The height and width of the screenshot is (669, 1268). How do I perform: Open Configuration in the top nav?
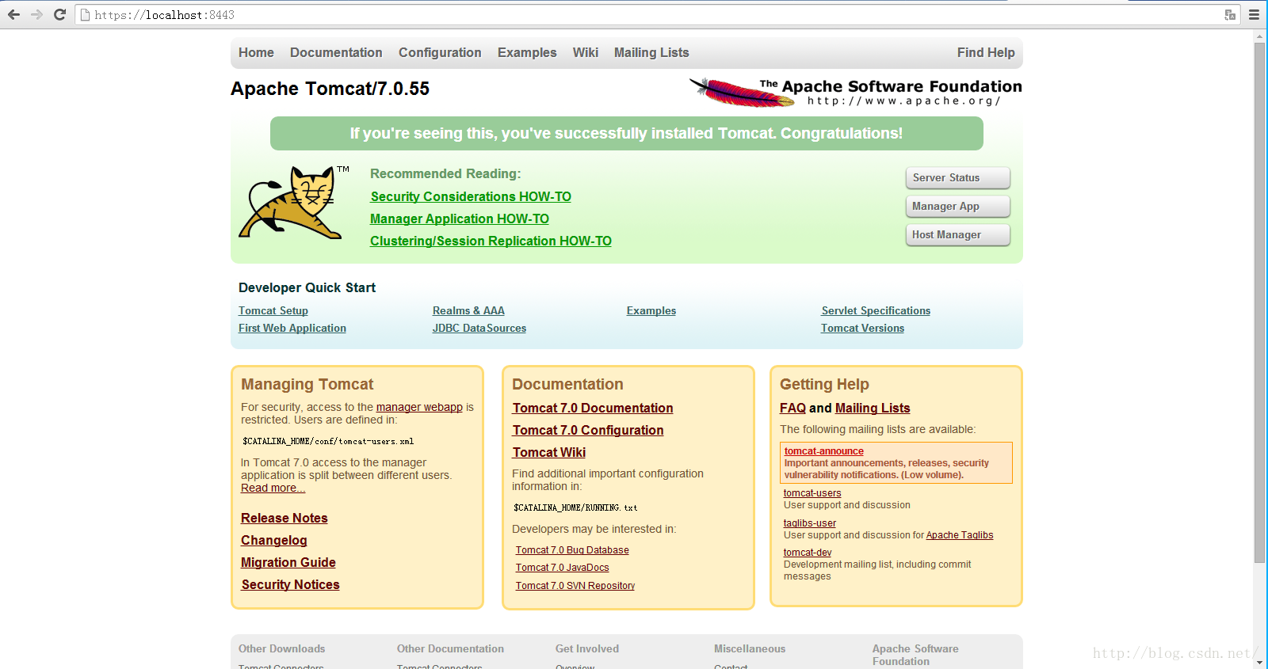point(440,52)
